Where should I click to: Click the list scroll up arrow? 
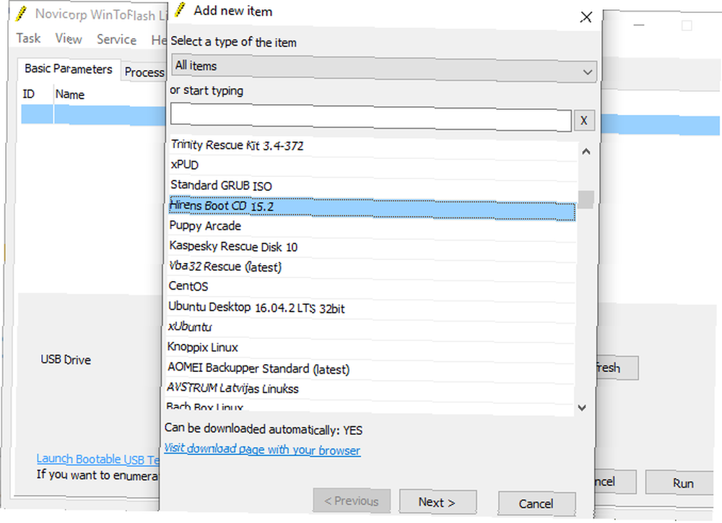pos(586,152)
